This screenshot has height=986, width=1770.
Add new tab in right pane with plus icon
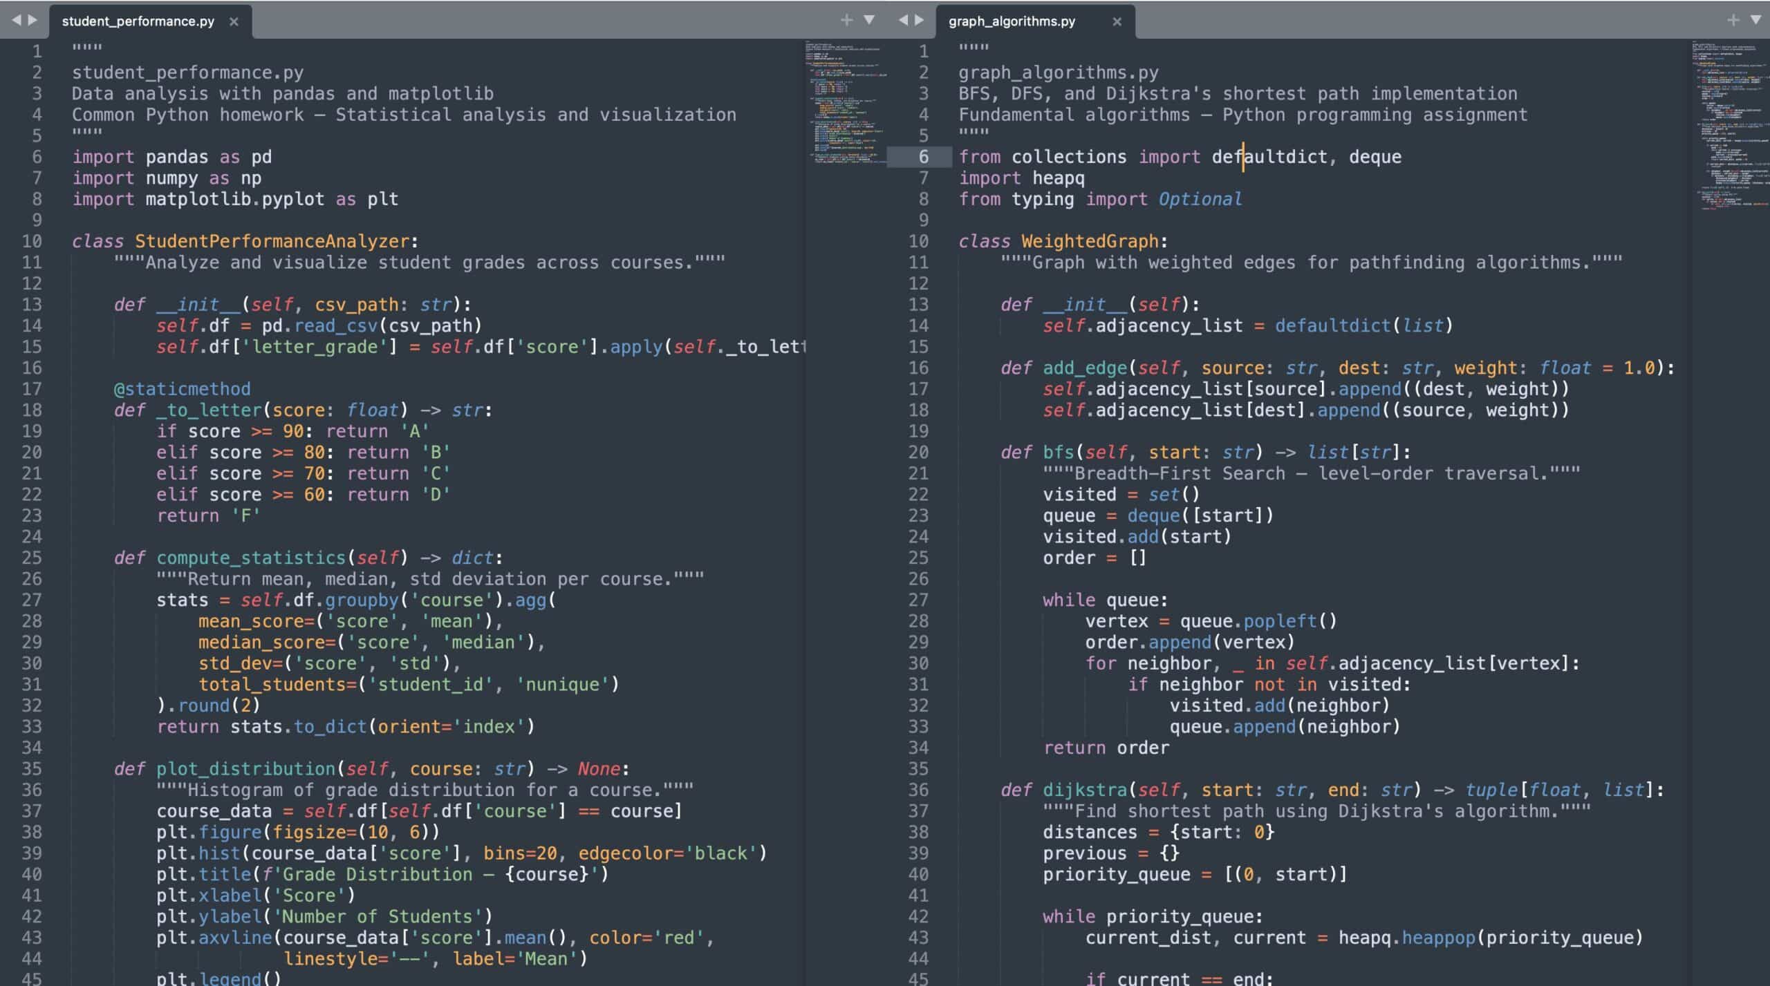tap(1733, 20)
